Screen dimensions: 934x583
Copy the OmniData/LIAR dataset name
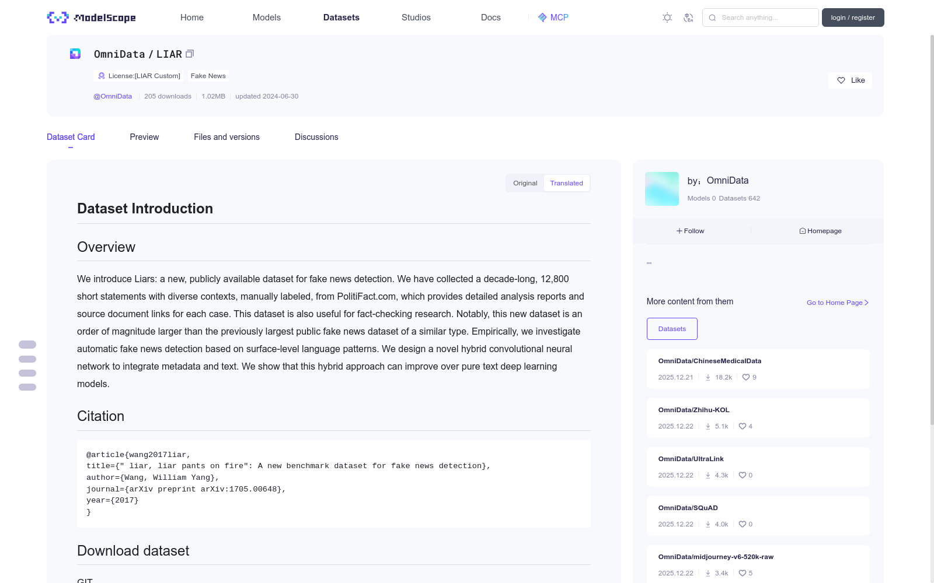(190, 54)
